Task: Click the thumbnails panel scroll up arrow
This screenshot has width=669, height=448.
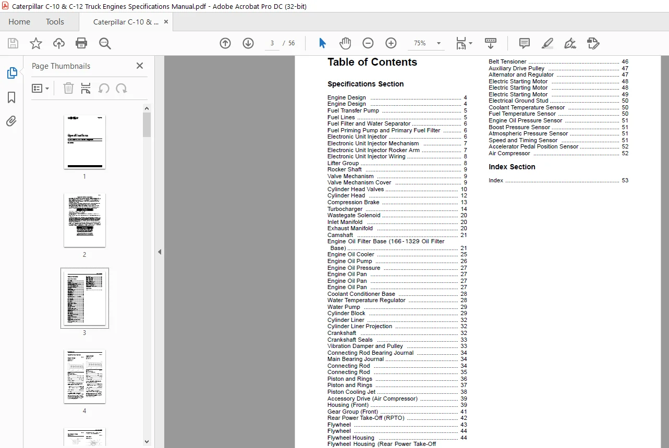Action: (x=147, y=108)
